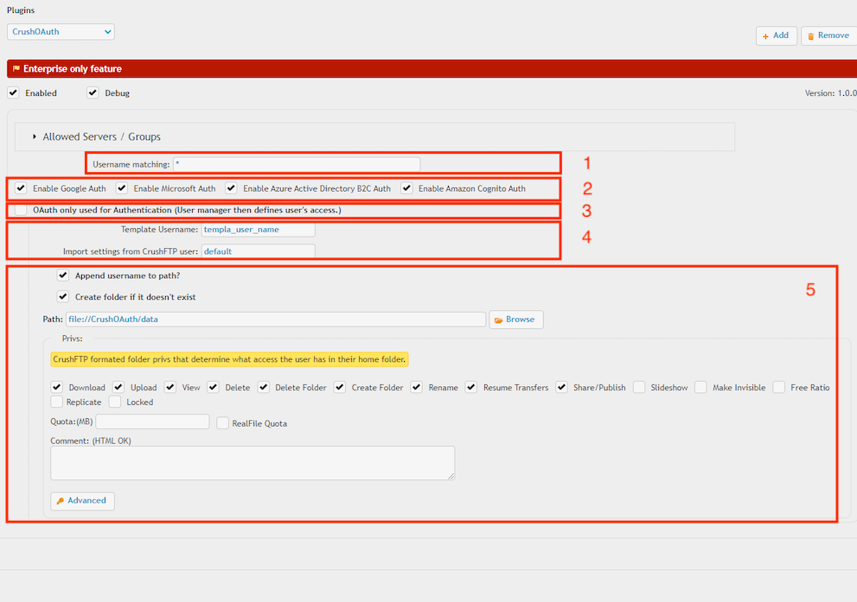This screenshot has width=857, height=602.
Task: Toggle the Enabled checkbox
Action: (14, 92)
